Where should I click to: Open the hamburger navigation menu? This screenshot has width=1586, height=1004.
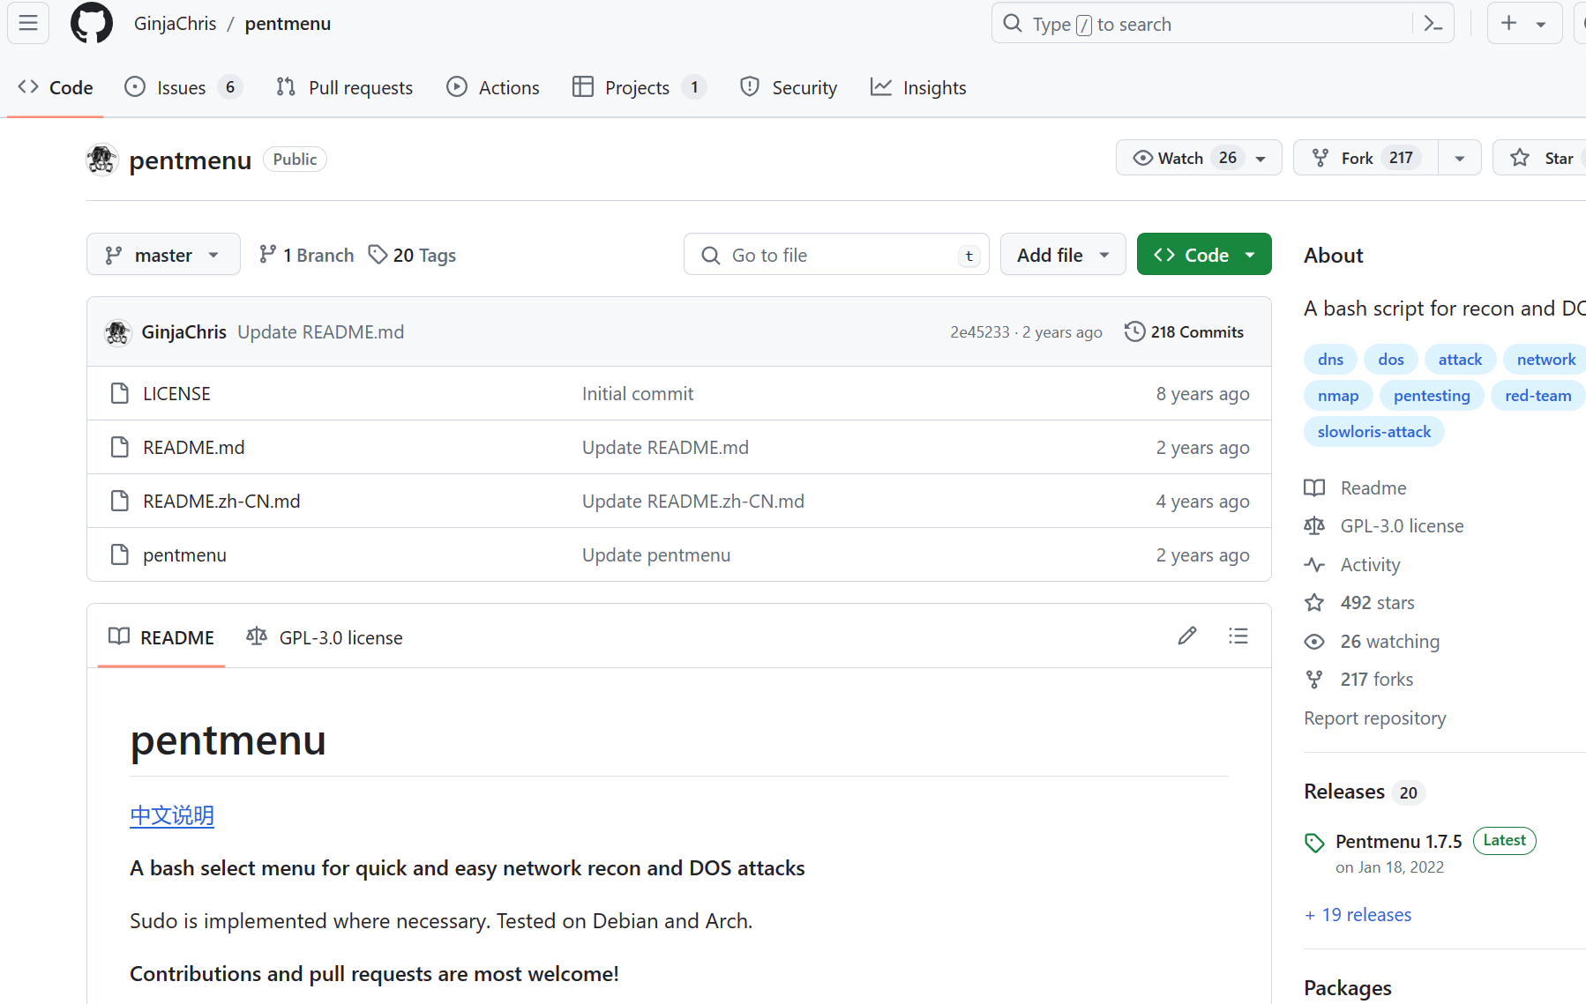pyautogui.click(x=28, y=23)
